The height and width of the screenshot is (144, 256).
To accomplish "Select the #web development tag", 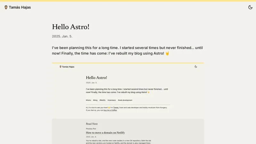I will tap(125, 100).
